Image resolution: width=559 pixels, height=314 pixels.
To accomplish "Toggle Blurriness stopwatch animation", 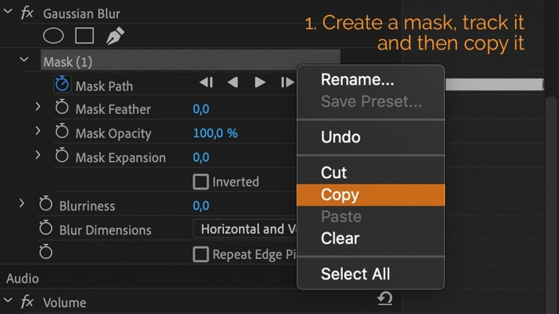I will 46,205.
